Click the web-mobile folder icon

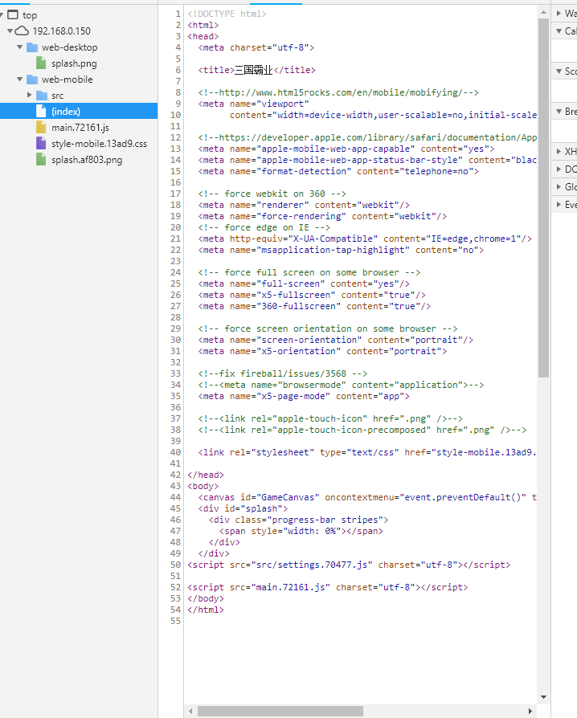coord(32,80)
